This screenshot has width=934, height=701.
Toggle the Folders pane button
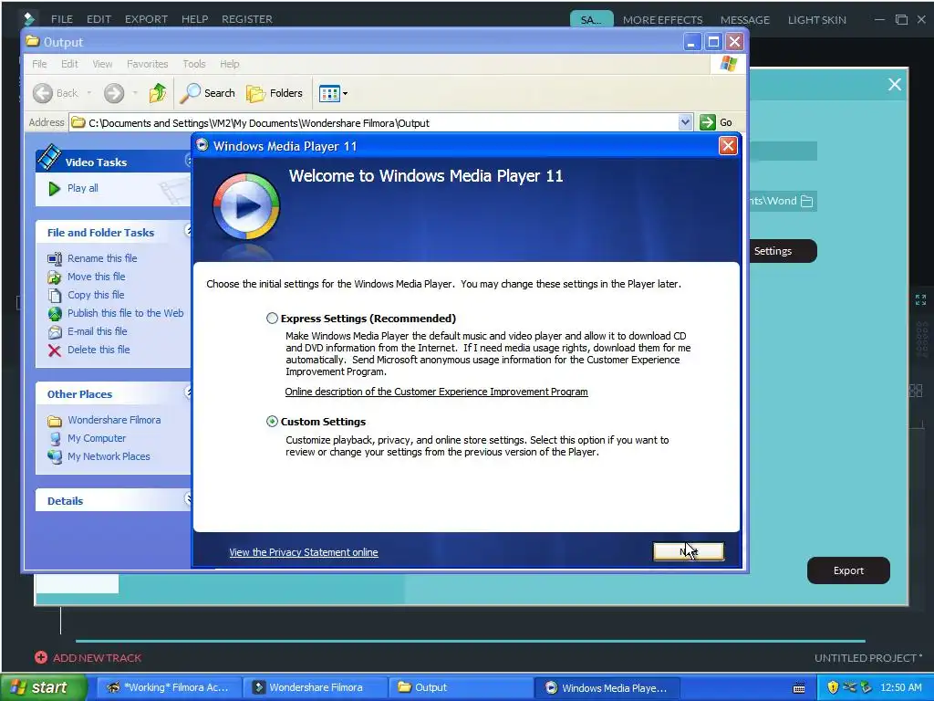(x=275, y=93)
